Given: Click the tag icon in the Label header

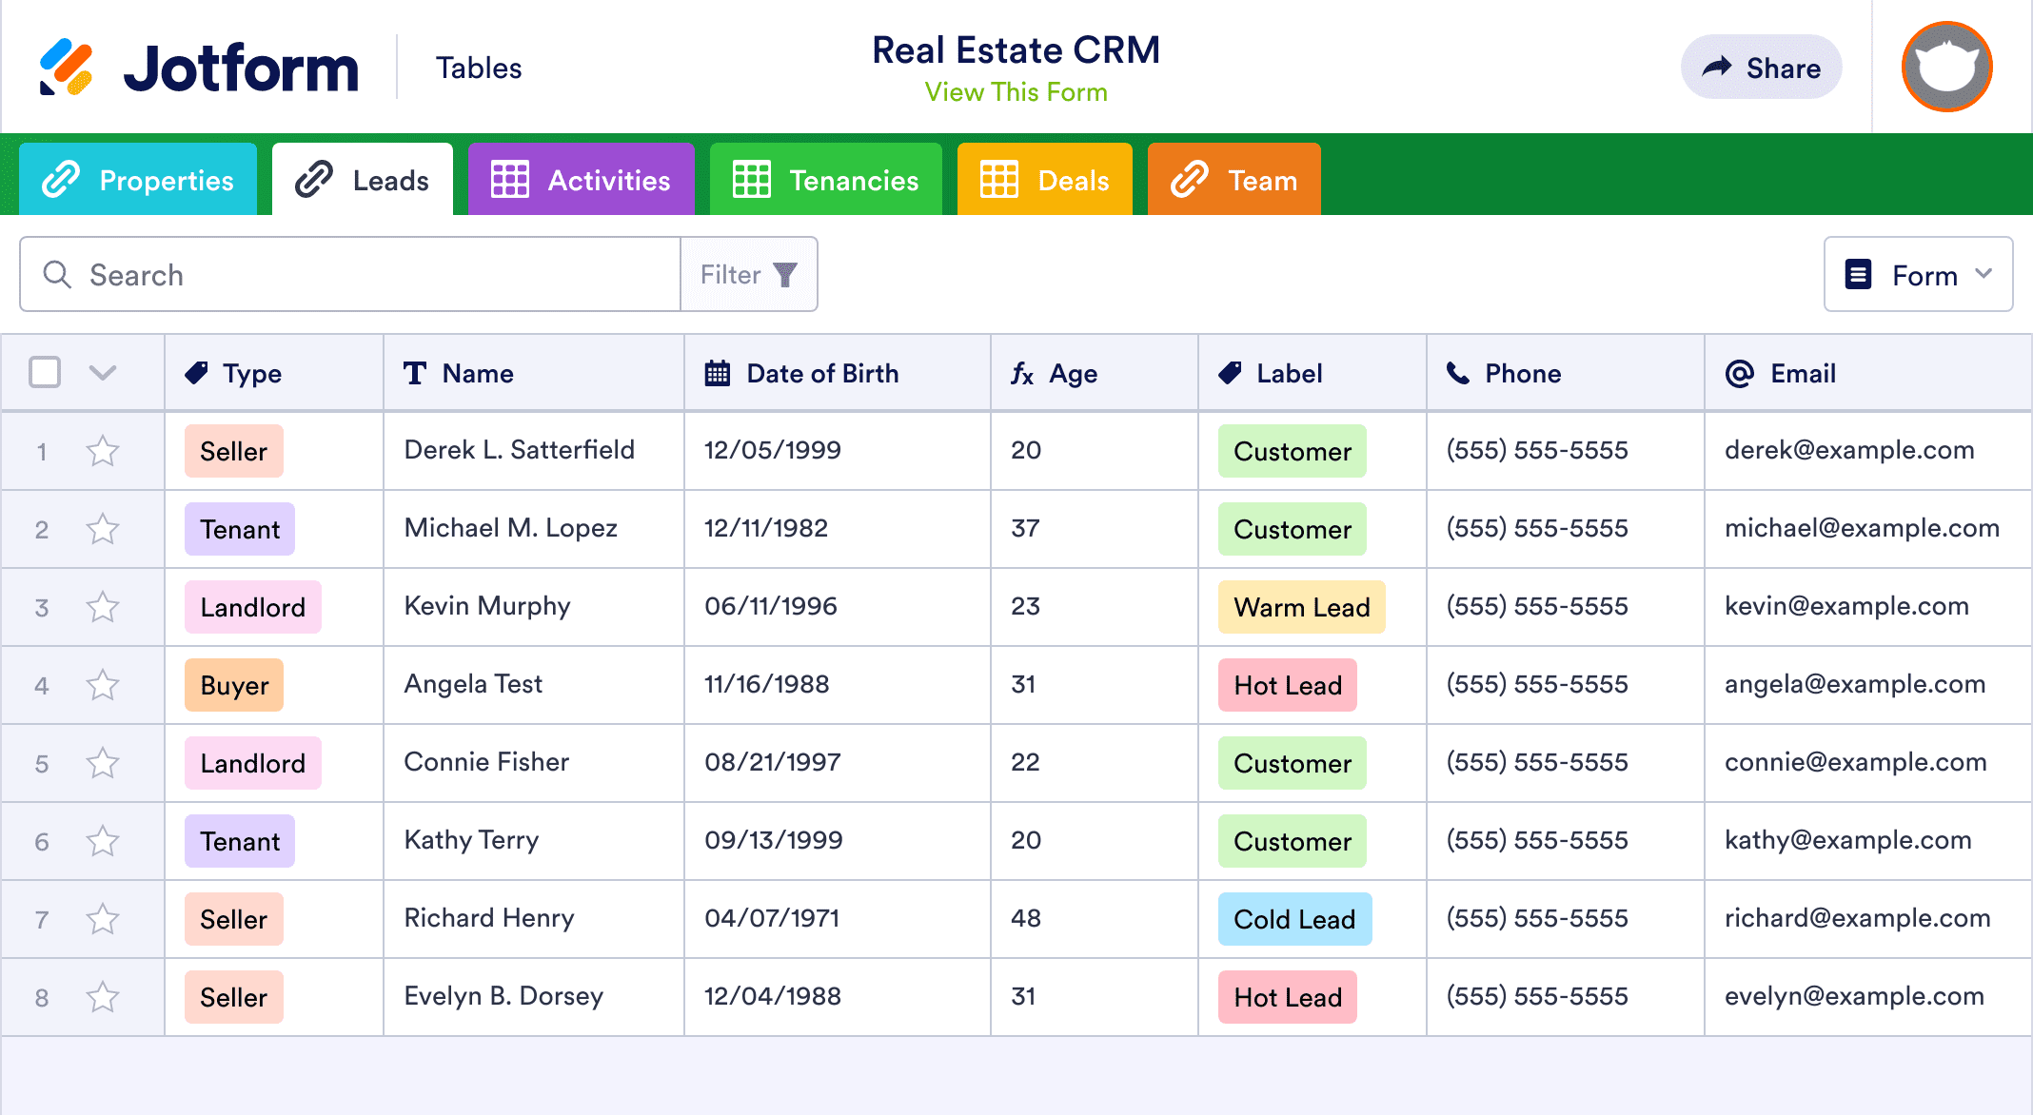Looking at the screenshot, I should (1230, 373).
